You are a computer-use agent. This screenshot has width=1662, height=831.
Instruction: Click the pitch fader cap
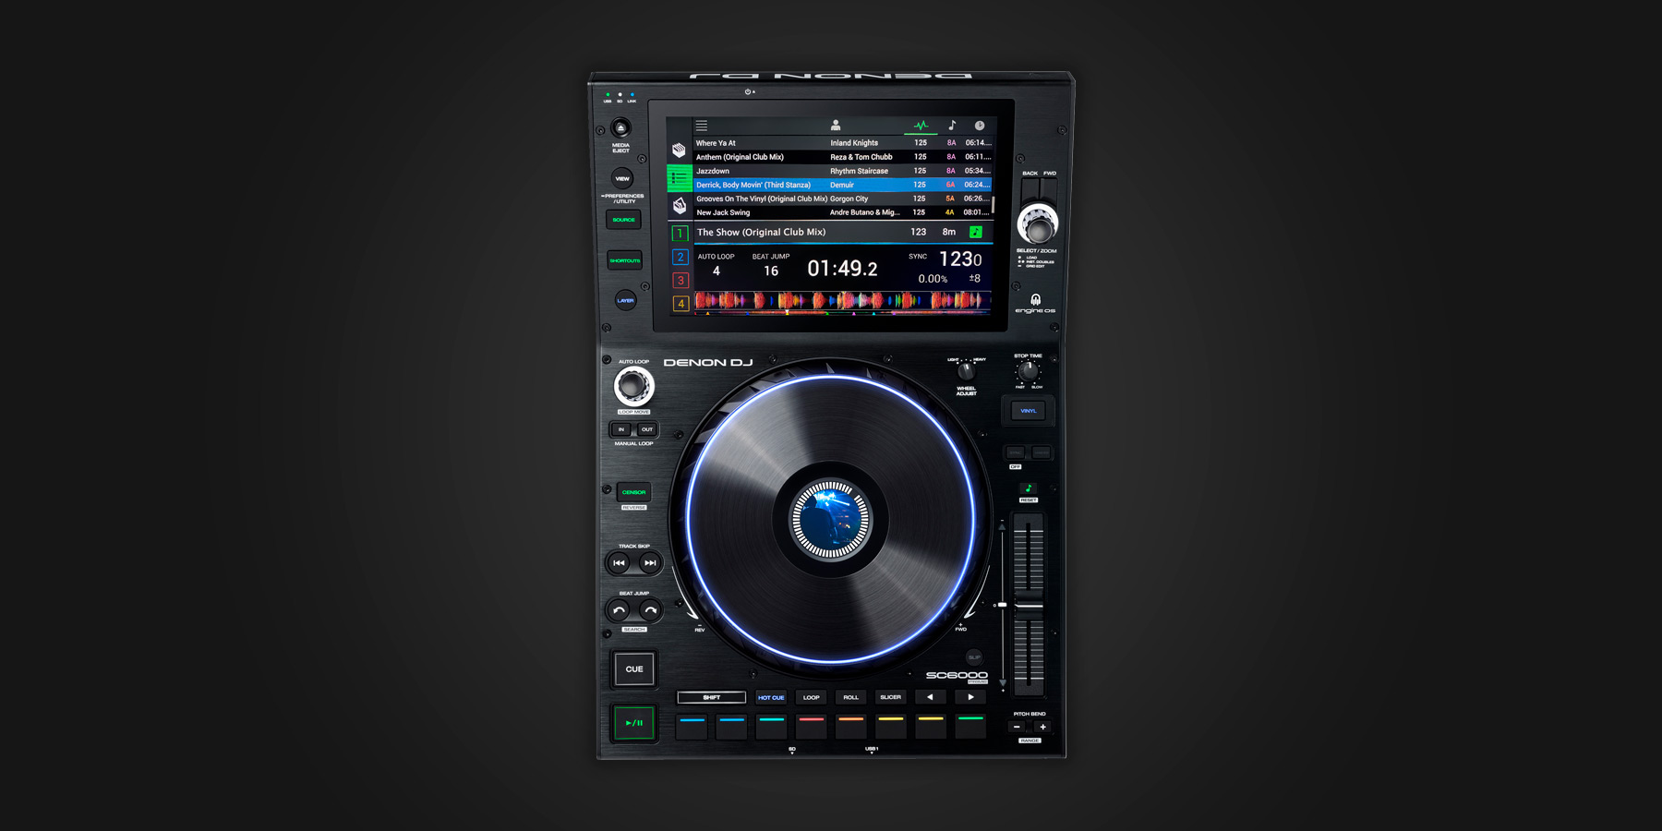pyautogui.click(x=1029, y=606)
